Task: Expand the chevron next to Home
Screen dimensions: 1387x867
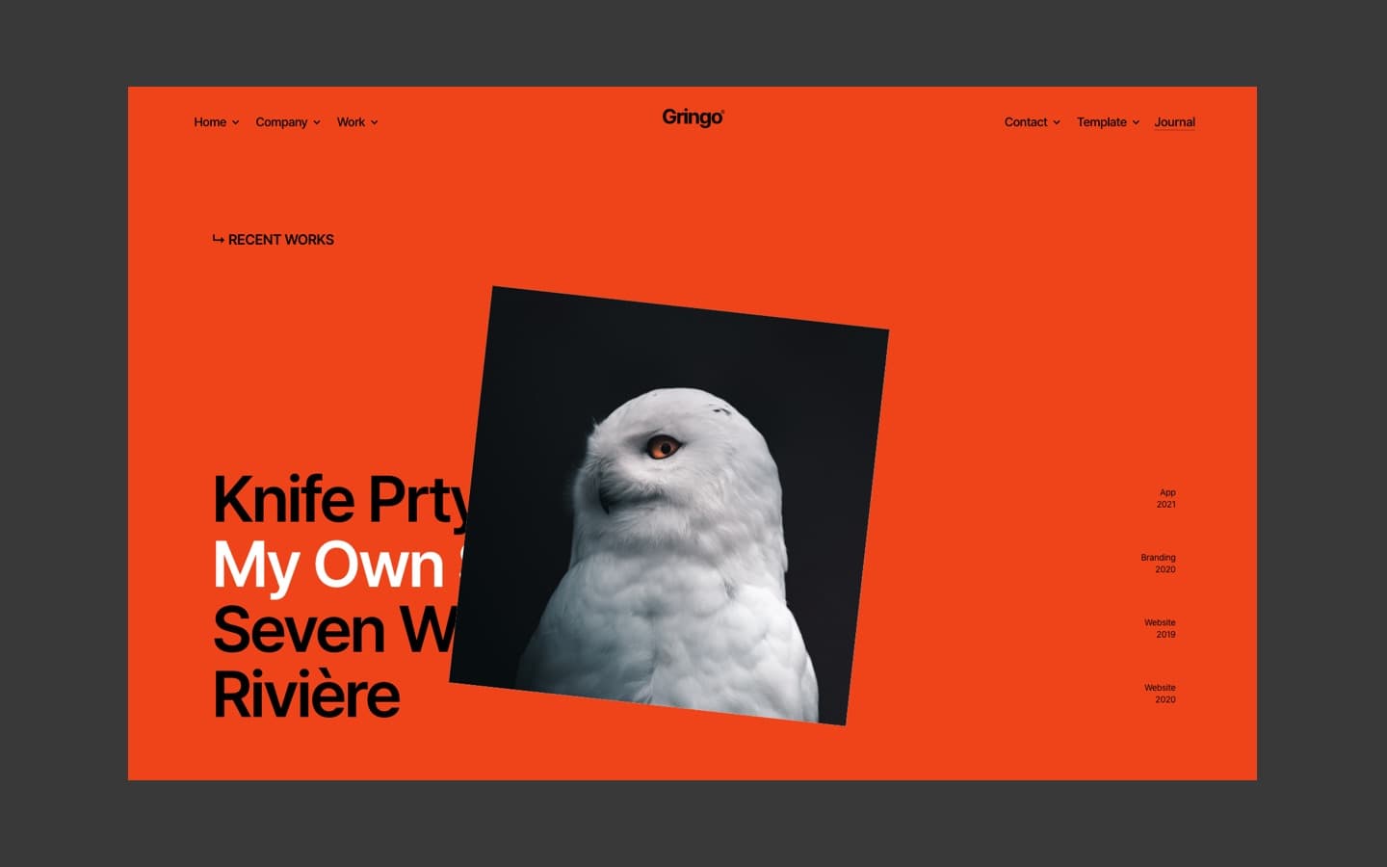Action: pos(236,122)
